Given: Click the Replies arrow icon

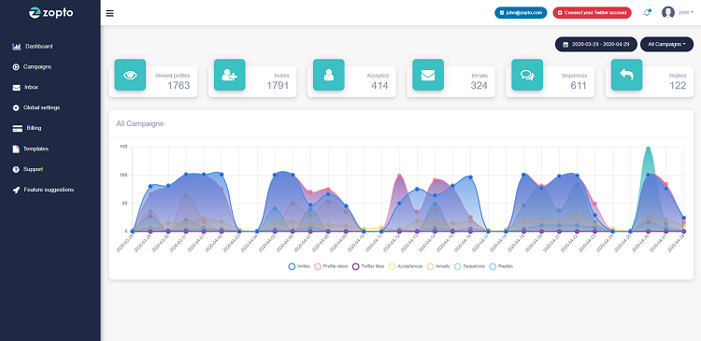Looking at the screenshot, I should 627,75.
